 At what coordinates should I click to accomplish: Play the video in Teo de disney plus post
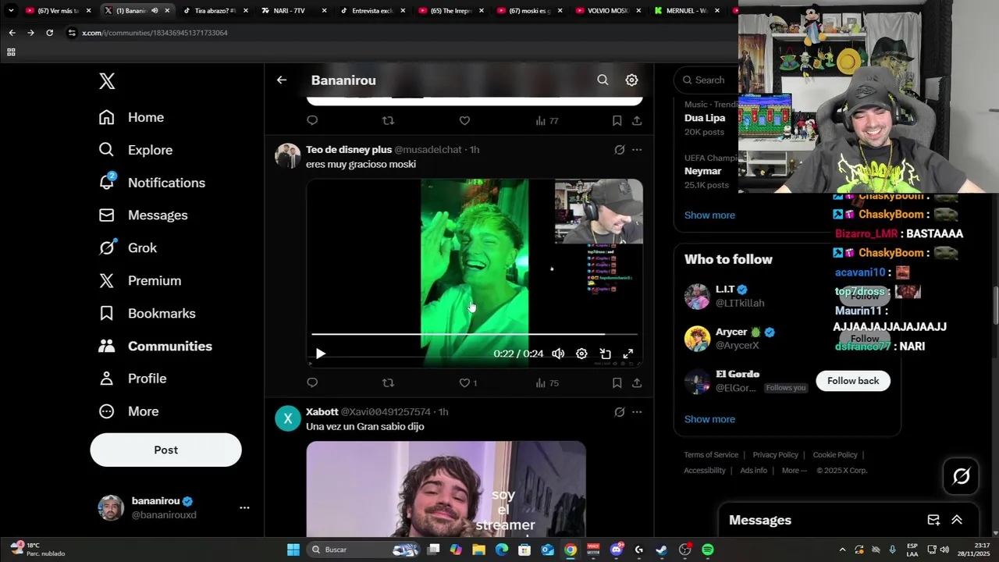pos(320,354)
